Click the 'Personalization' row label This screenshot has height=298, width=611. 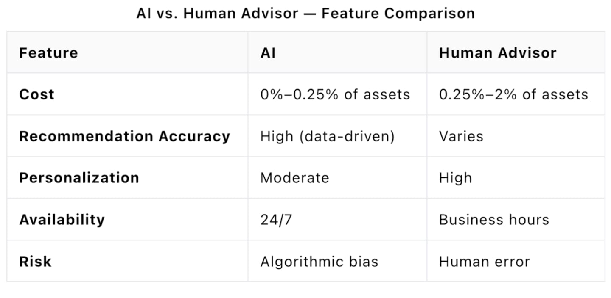click(79, 177)
